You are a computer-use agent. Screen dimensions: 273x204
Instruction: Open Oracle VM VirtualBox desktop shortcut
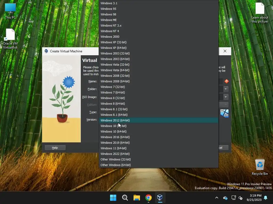(x=10, y=39)
